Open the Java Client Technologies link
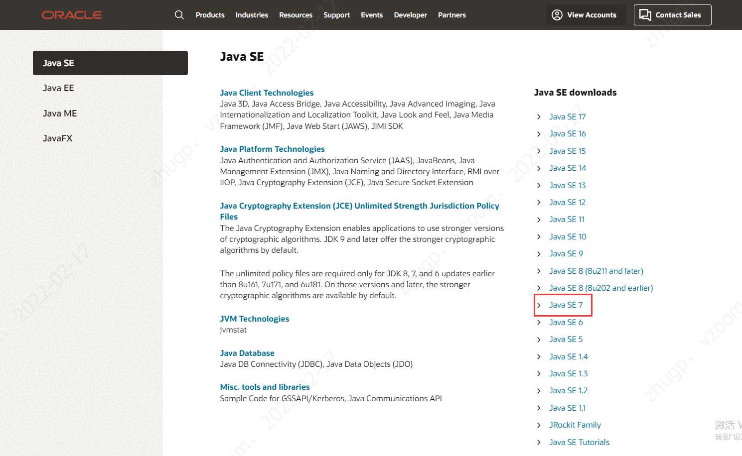Viewport: 742px width, 456px height. coord(267,93)
